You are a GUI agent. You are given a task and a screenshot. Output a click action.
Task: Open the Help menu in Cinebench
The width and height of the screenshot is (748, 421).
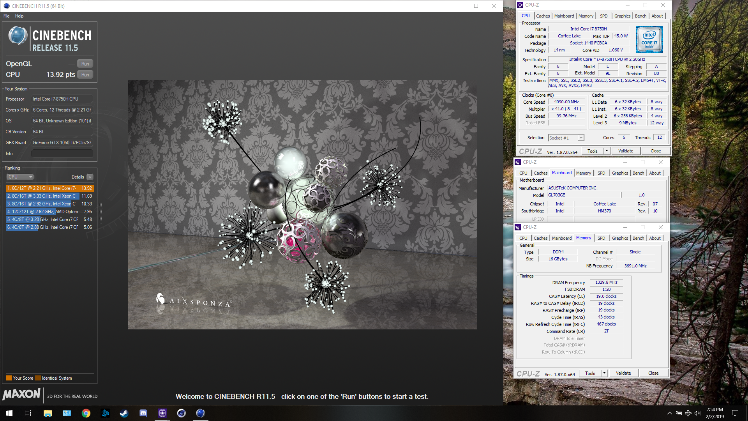[19, 16]
